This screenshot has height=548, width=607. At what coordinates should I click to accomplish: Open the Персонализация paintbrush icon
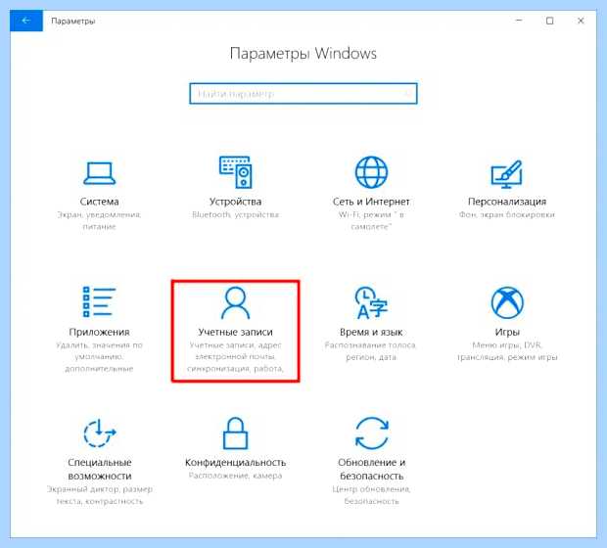click(x=507, y=174)
